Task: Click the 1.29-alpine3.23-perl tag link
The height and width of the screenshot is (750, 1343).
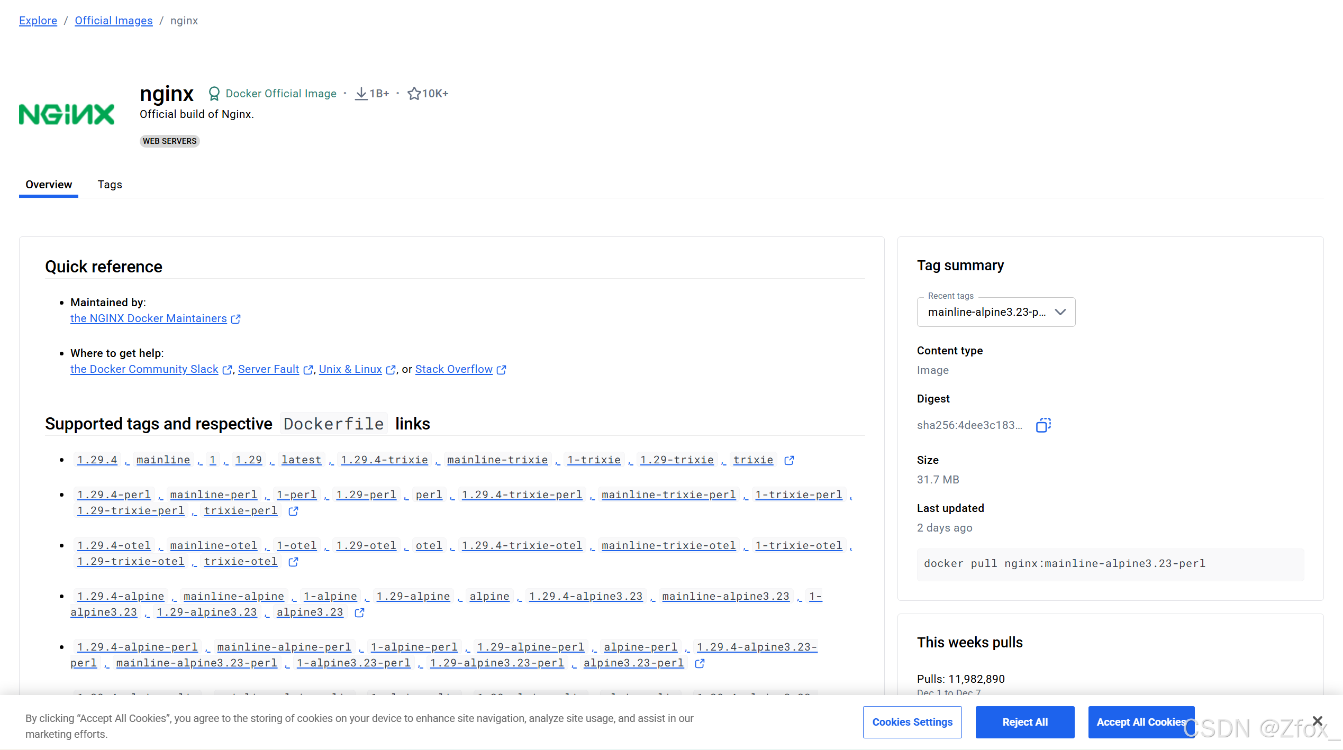Action: [x=497, y=663]
